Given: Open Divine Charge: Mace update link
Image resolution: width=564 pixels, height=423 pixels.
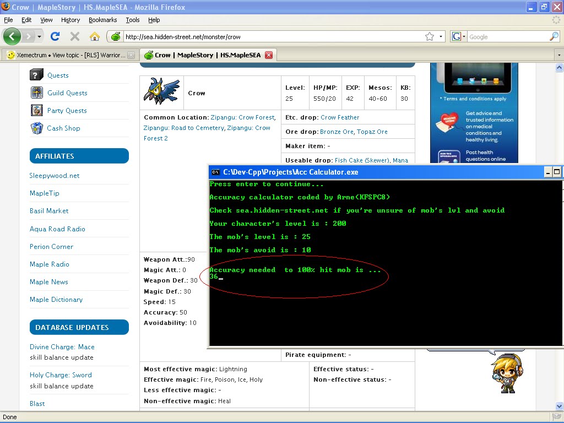Looking at the screenshot, I should [x=62, y=347].
